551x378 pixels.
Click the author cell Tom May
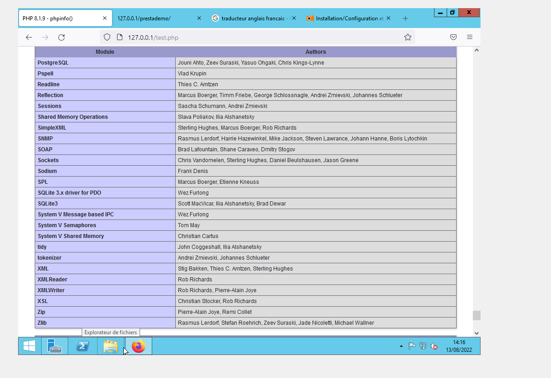[316, 225]
